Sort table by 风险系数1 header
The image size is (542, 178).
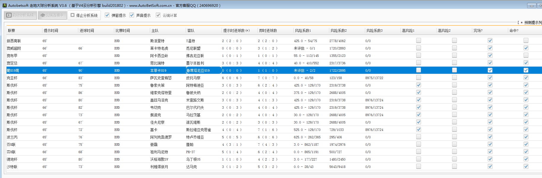pos(303,31)
